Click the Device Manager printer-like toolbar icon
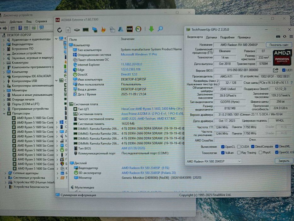Image resolution: width=294 pixels, height=221 pixels. pyautogui.click(x=34, y=28)
